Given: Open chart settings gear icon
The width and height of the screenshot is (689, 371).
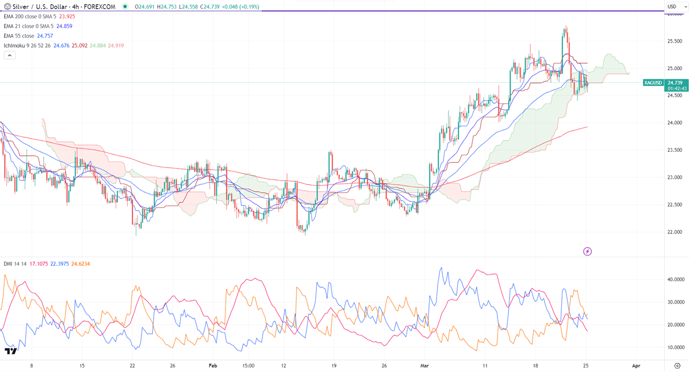Looking at the screenshot, I should pos(677,366).
